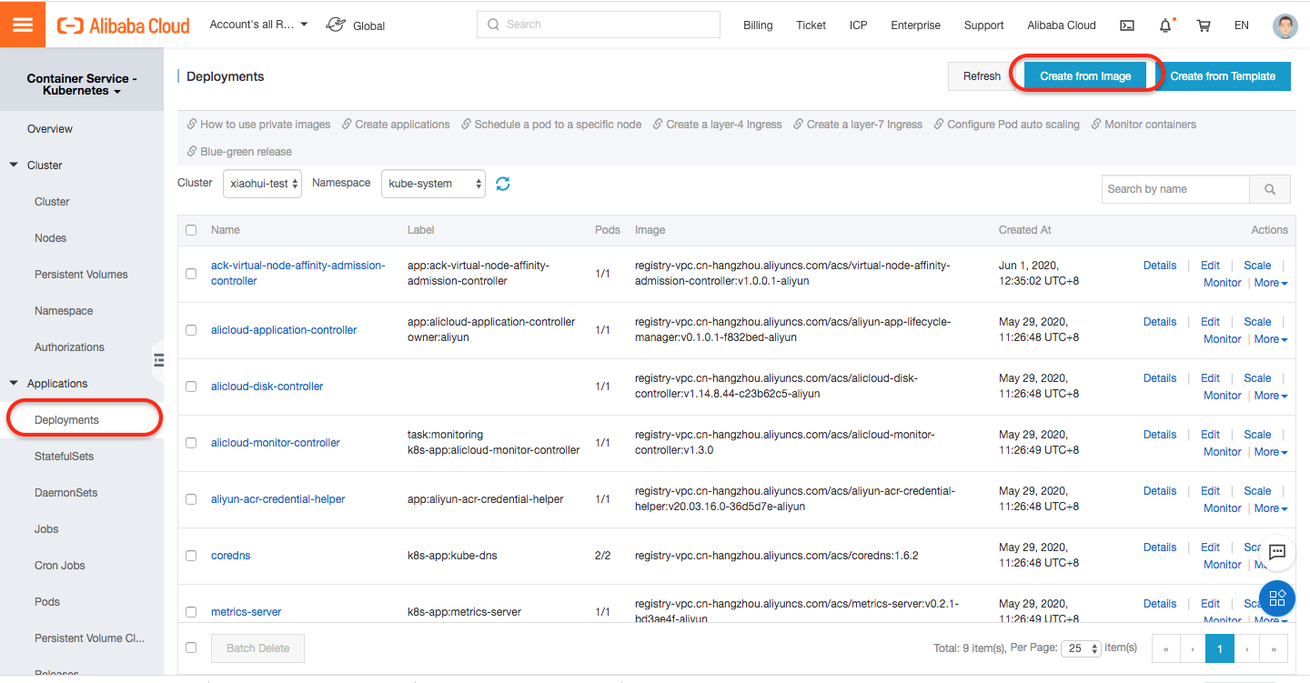This screenshot has width=1310, height=683.
Task: Click Scale for alicloud-monitor-controller
Action: (x=1257, y=435)
